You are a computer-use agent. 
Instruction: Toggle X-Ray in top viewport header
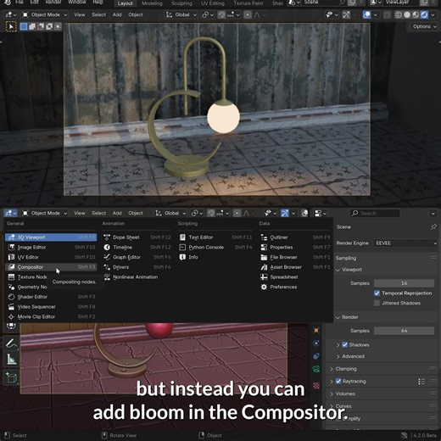point(388,14)
